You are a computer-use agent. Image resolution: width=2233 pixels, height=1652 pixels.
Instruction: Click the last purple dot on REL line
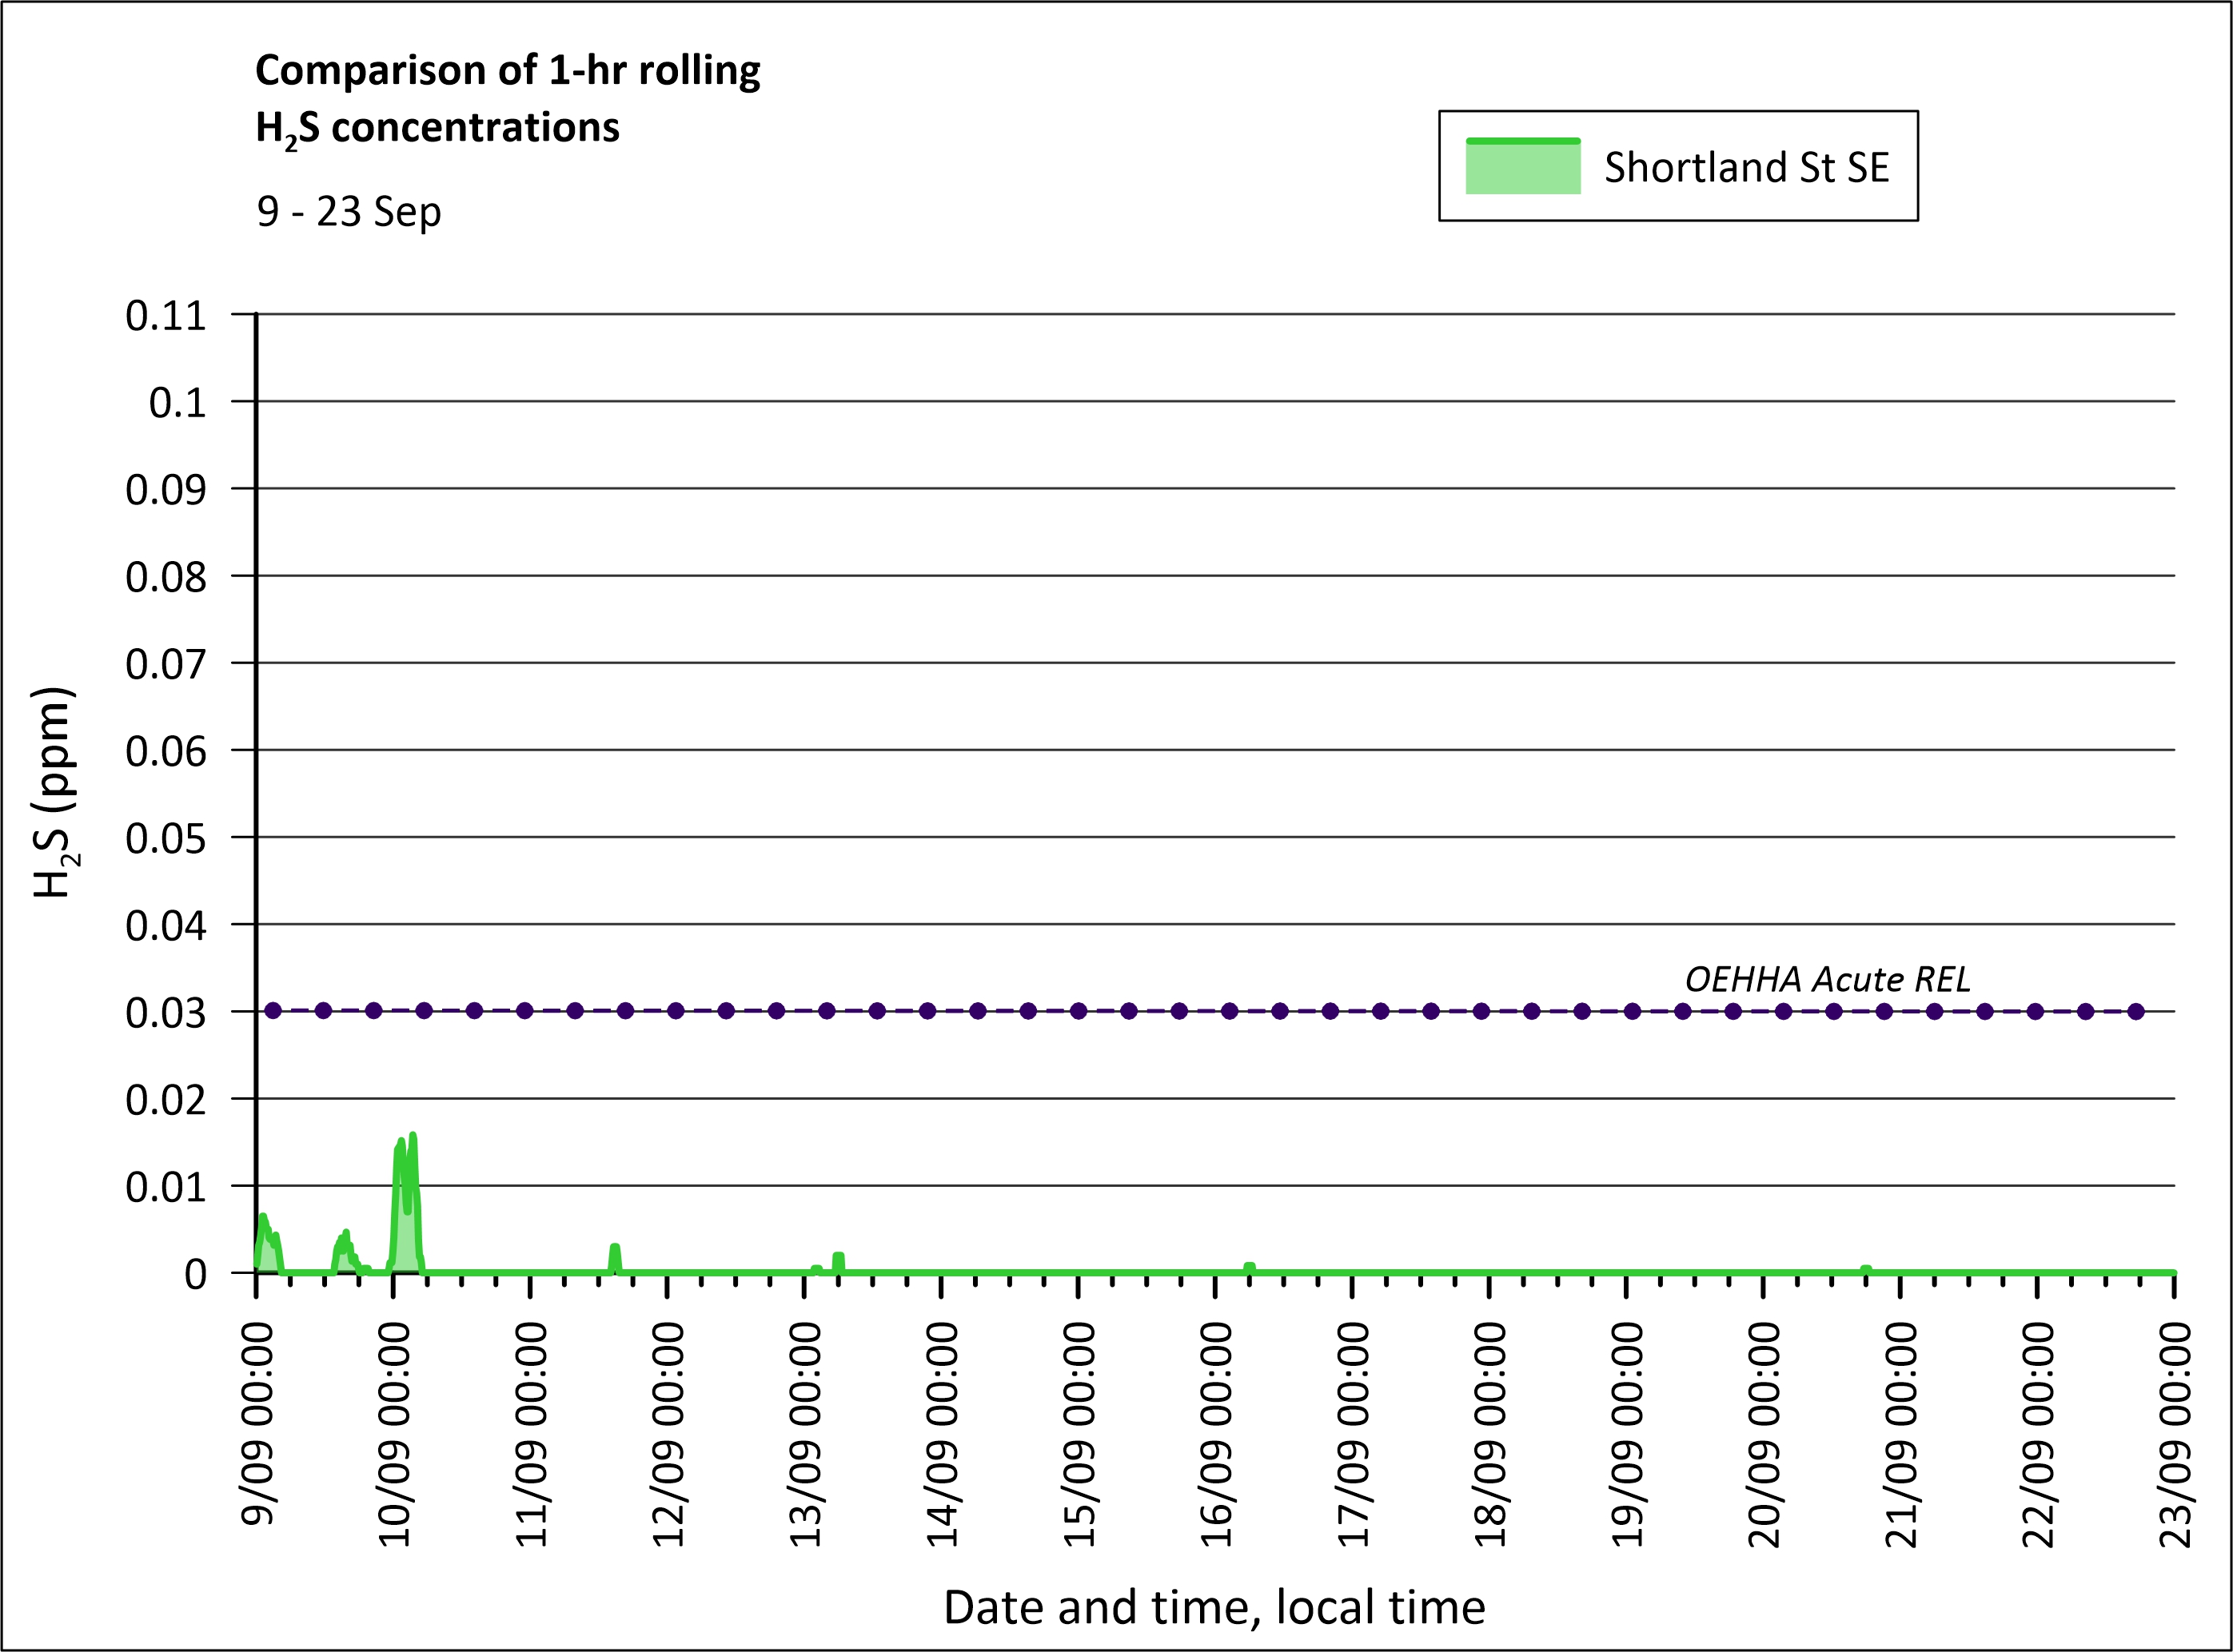coord(2136,1011)
